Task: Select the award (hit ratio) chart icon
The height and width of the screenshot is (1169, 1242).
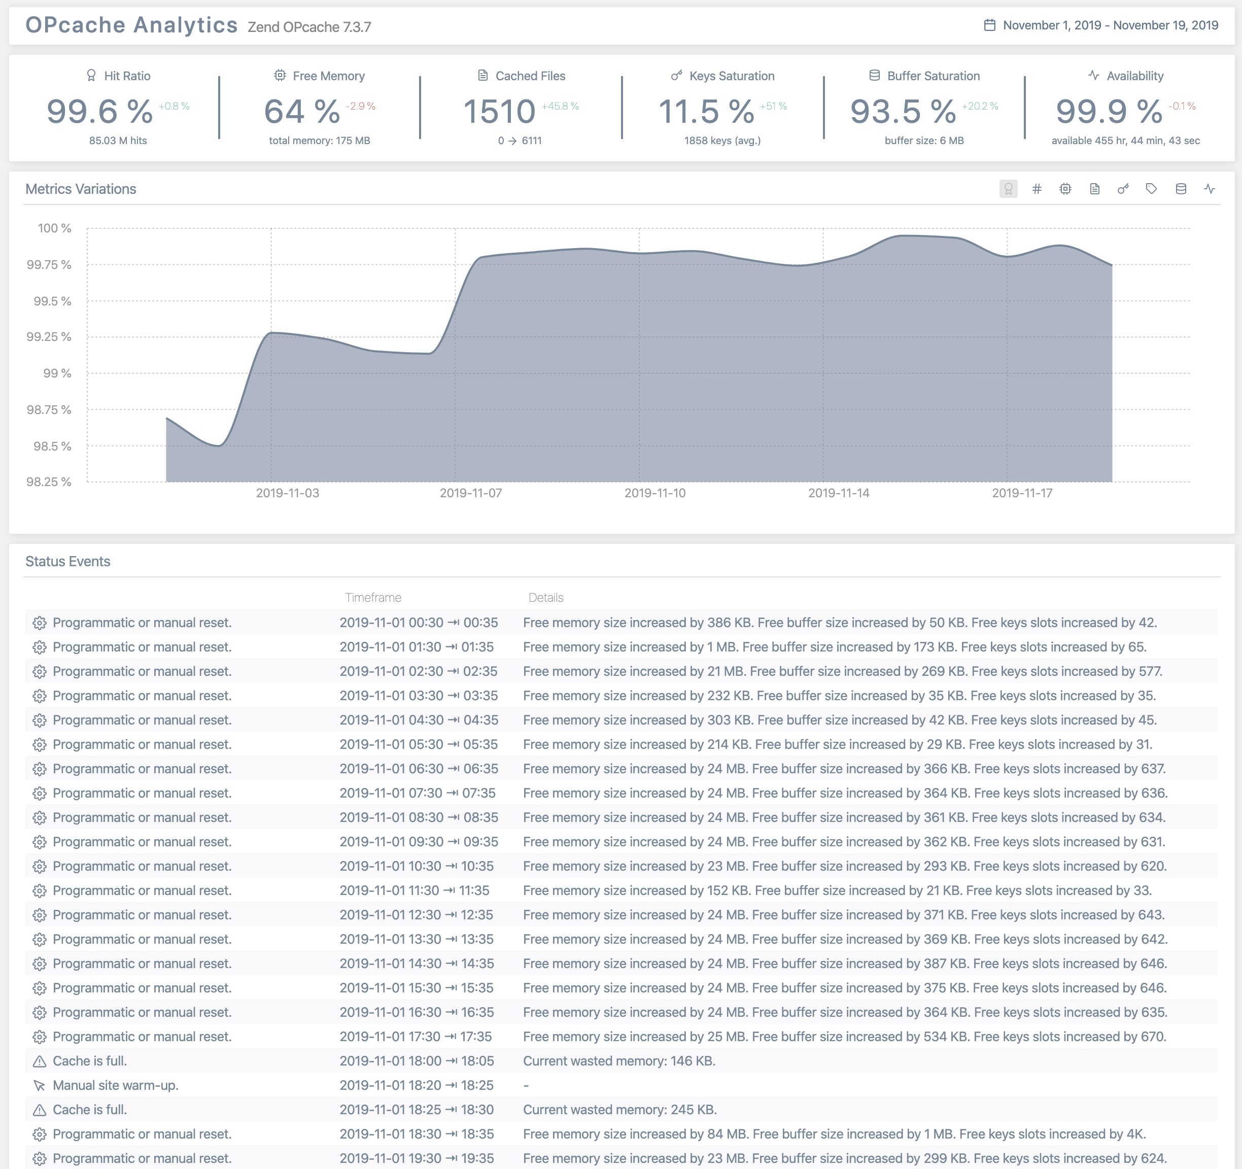Action: [x=1008, y=189]
